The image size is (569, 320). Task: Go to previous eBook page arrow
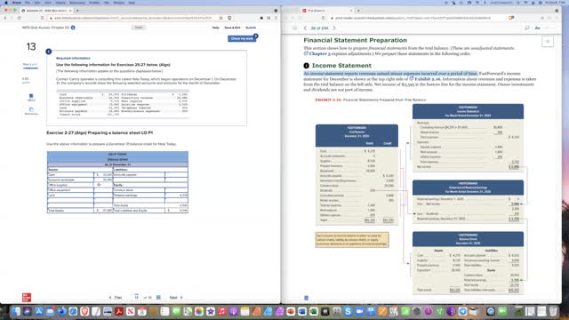(x=305, y=28)
